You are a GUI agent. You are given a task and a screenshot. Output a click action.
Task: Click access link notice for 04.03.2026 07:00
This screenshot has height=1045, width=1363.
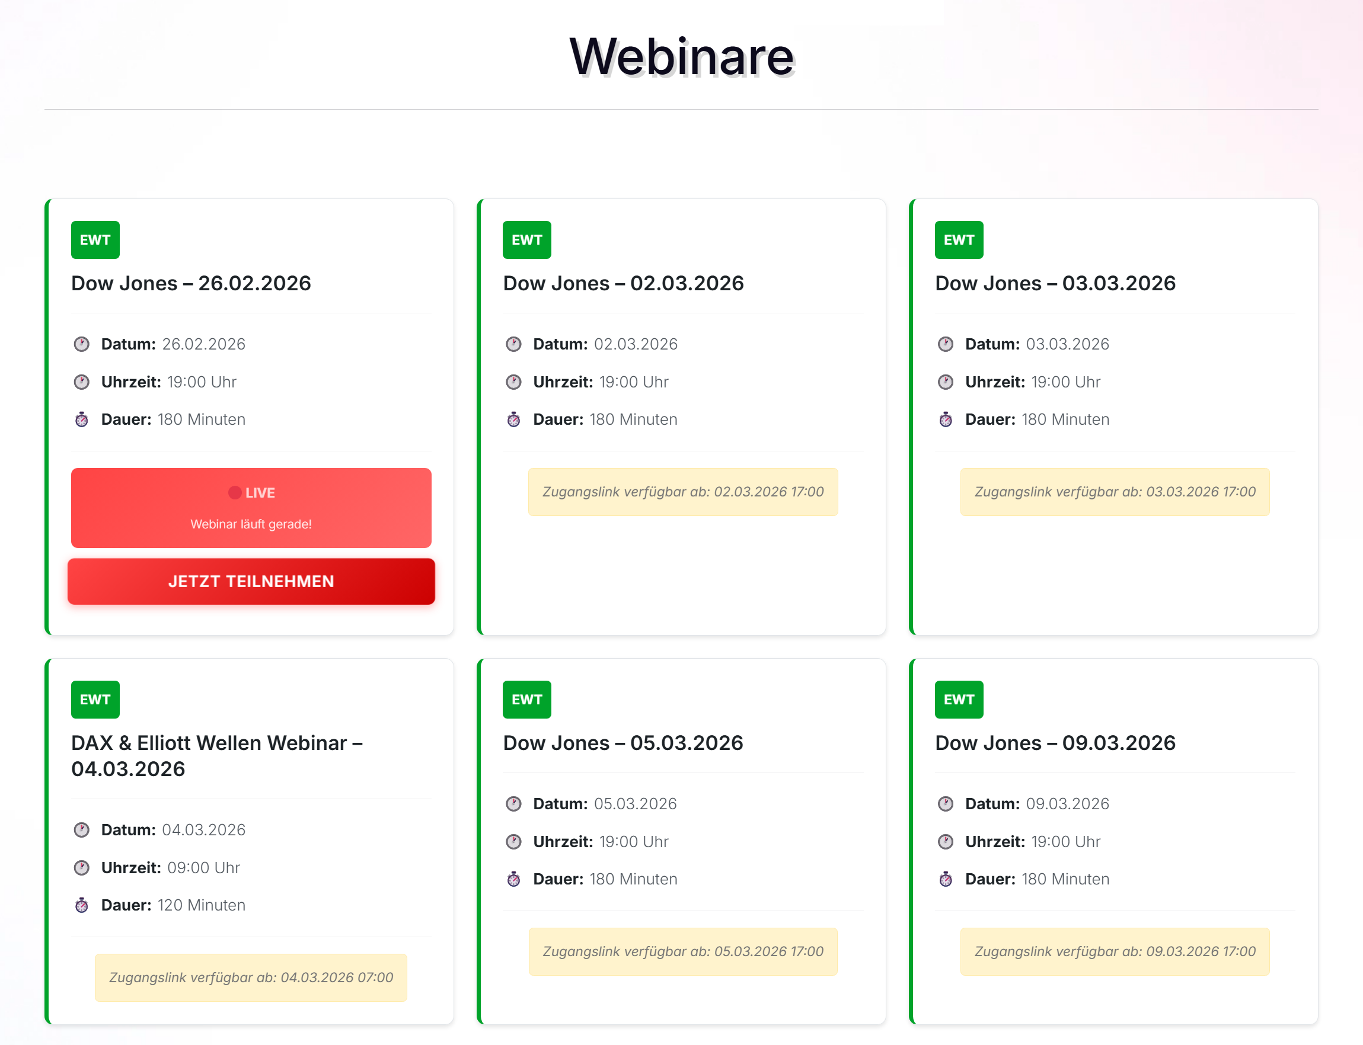pos(251,977)
